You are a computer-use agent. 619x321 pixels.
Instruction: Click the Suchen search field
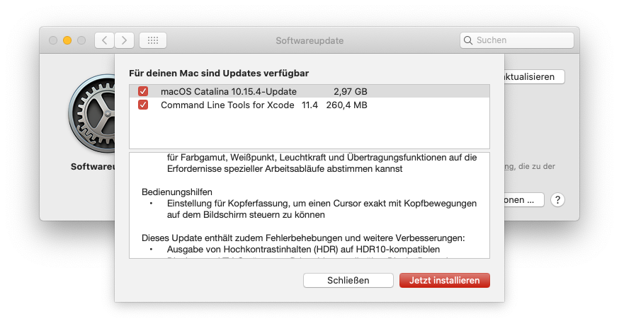[x=517, y=40]
